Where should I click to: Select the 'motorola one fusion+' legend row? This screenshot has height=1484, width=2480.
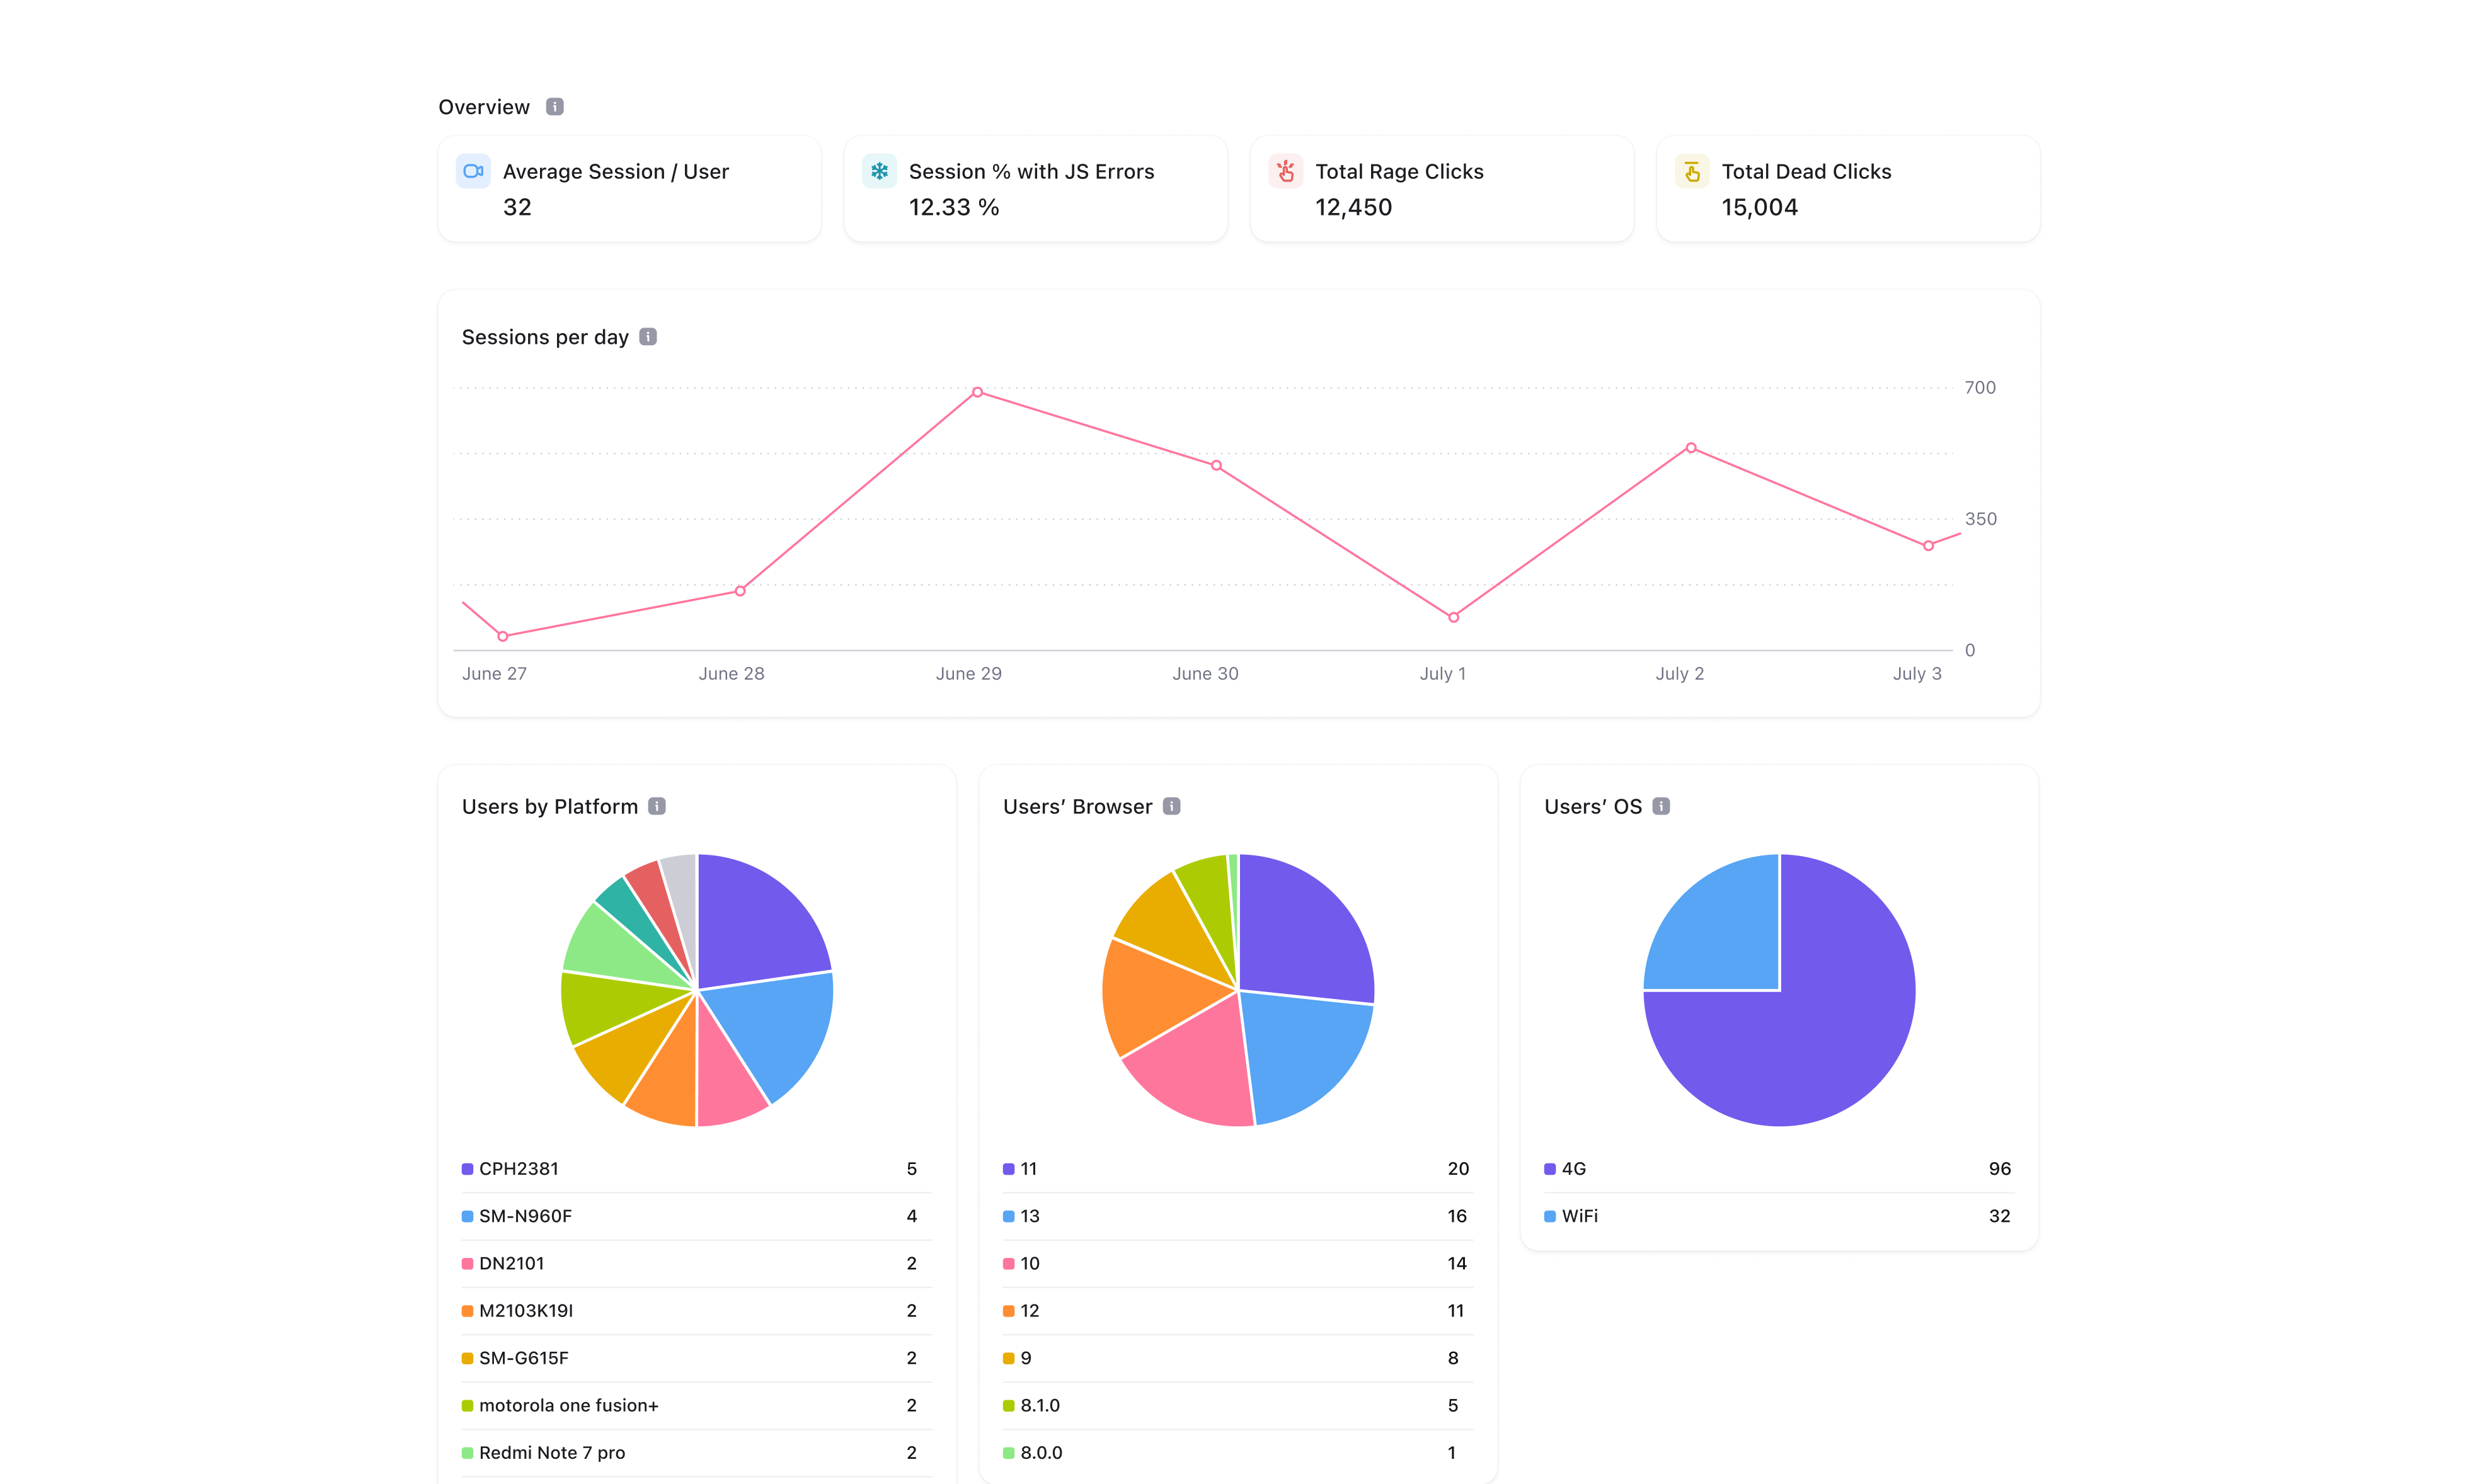(x=697, y=1405)
